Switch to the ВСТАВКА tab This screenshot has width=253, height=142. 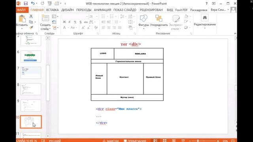click(53, 10)
